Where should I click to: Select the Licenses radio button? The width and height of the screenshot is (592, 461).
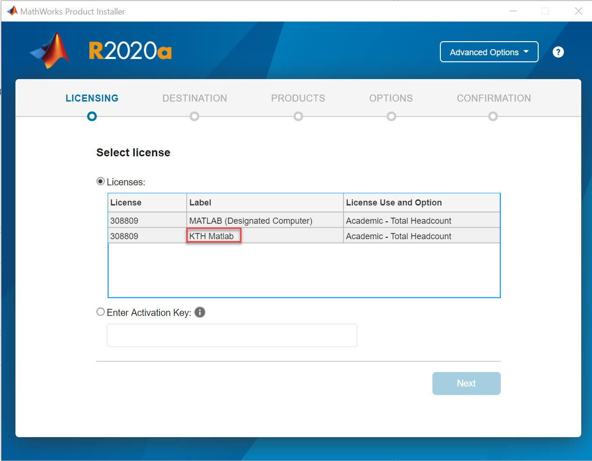coord(101,182)
